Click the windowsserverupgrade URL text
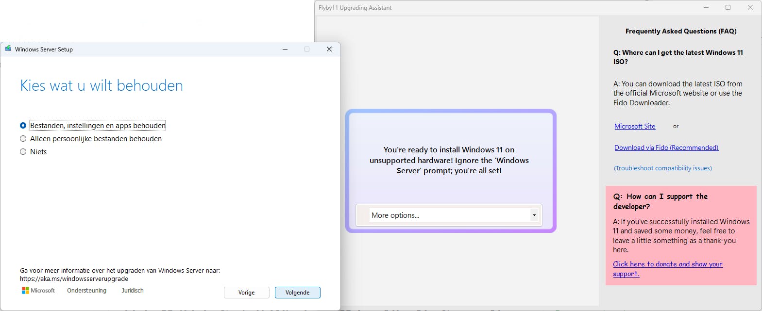This screenshot has width=762, height=311. 74,279
